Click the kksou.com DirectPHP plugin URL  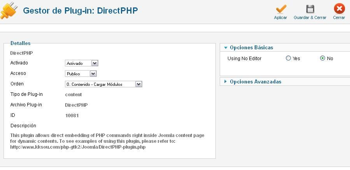point(78,147)
